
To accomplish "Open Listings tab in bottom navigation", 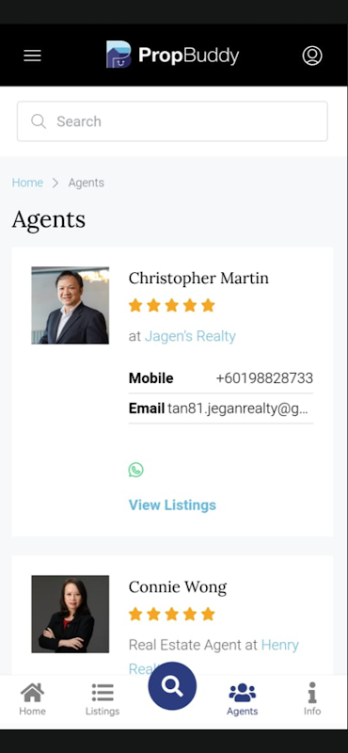I will [x=103, y=699].
